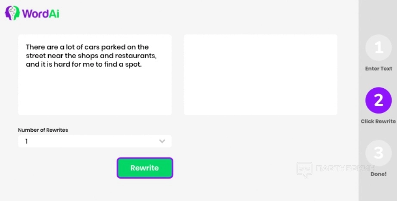Click the Enter Text step label
397x201 pixels.
378,68
